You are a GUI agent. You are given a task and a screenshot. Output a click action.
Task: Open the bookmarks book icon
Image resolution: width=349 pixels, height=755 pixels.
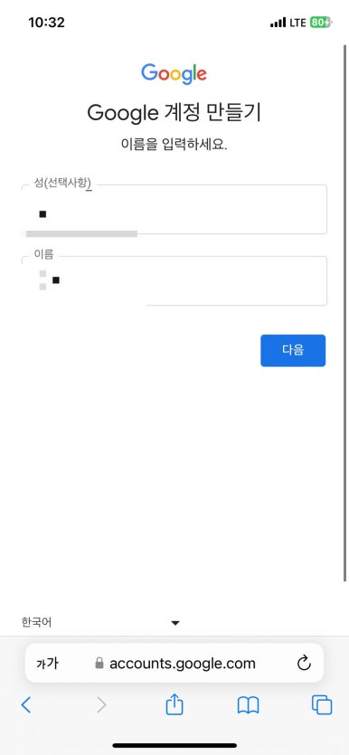[x=249, y=705]
